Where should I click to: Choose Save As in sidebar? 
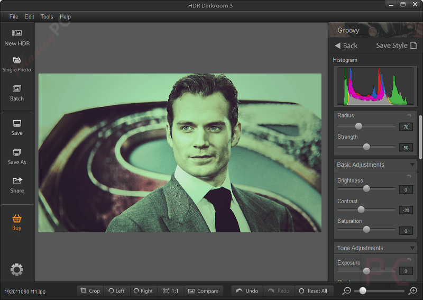coord(17,152)
